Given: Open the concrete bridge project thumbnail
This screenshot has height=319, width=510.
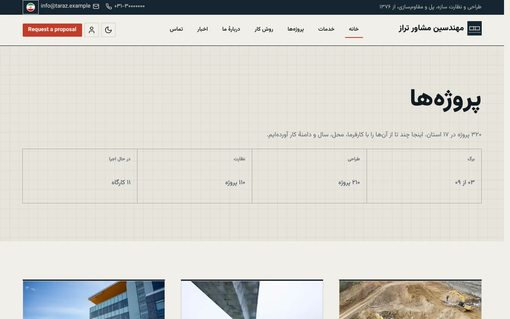Looking at the screenshot, I should (x=252, y=300).
